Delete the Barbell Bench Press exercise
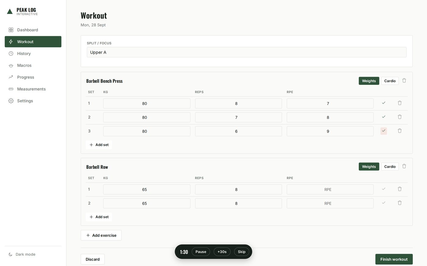 pyautogui.click(x=404, y=81)
